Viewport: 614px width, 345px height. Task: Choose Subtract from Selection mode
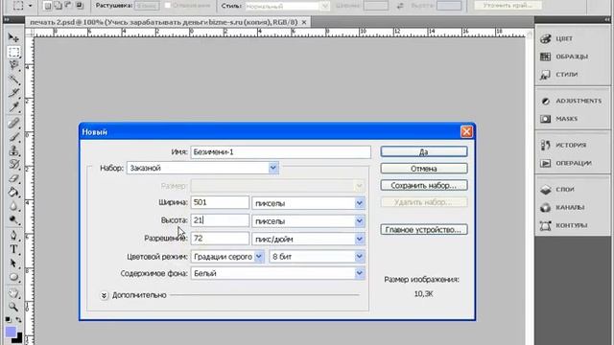coord(68,6)
